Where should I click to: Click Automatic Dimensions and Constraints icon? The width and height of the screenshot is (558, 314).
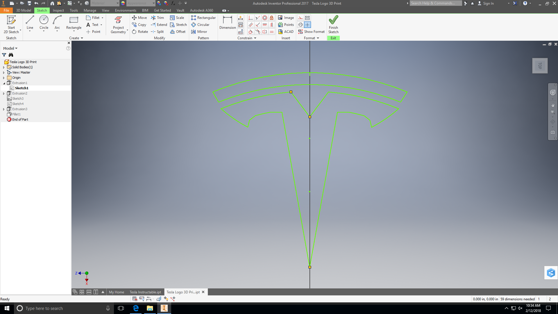coord(241,18)
